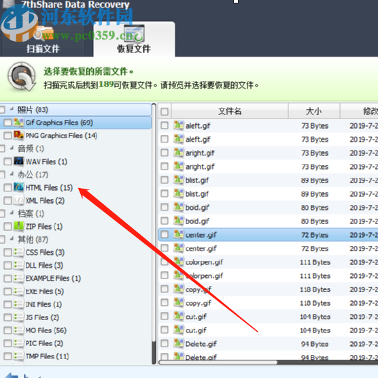Viewport: 378px width, 378px height.
Task: Select the second copy.gif file name
Action: point(198,303)
